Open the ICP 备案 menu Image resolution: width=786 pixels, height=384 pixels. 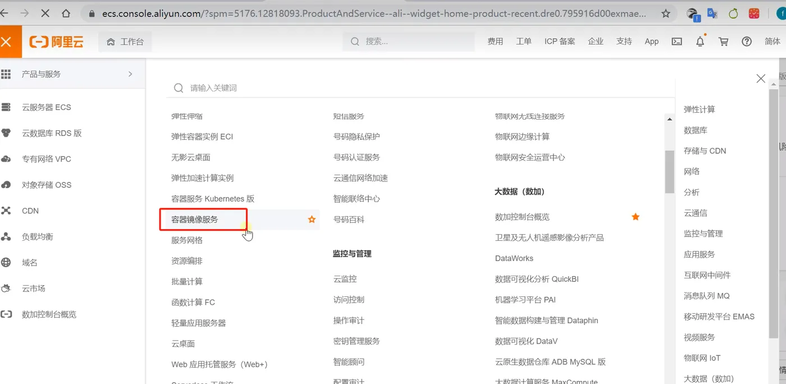click(560, 42)
